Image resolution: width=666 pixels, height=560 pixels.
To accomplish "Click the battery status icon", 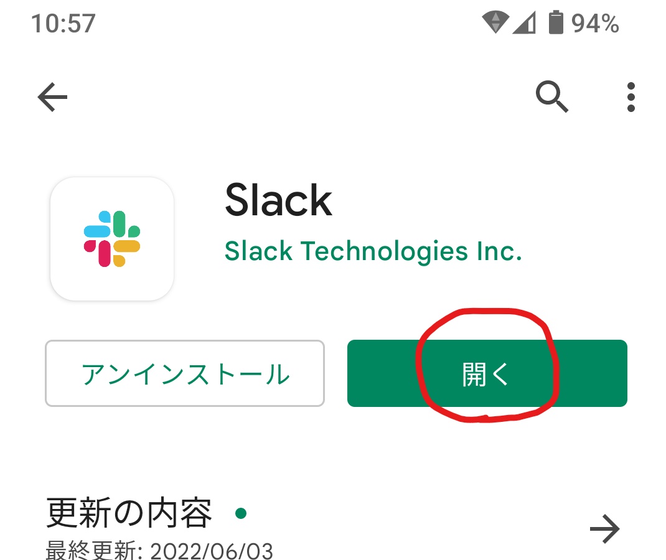I will tap(556, 22).
